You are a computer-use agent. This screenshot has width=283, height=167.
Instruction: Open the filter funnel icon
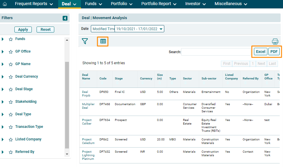coord(85,41)
